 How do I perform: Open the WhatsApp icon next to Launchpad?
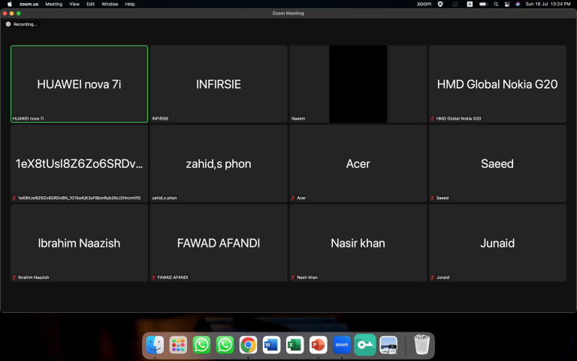(201, 345)
